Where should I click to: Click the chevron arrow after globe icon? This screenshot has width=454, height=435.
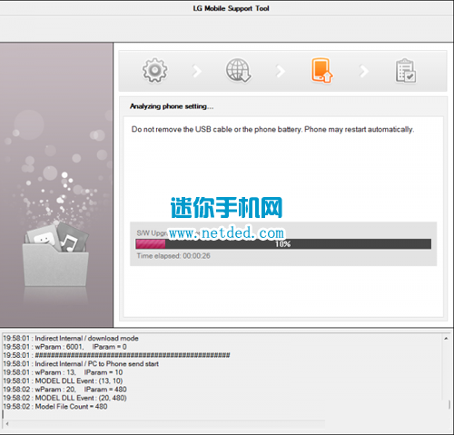[x=281, y=71]
